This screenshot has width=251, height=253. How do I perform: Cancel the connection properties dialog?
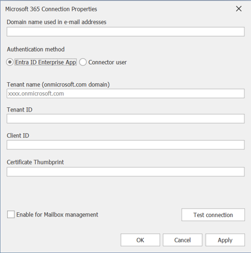point(182,240)
